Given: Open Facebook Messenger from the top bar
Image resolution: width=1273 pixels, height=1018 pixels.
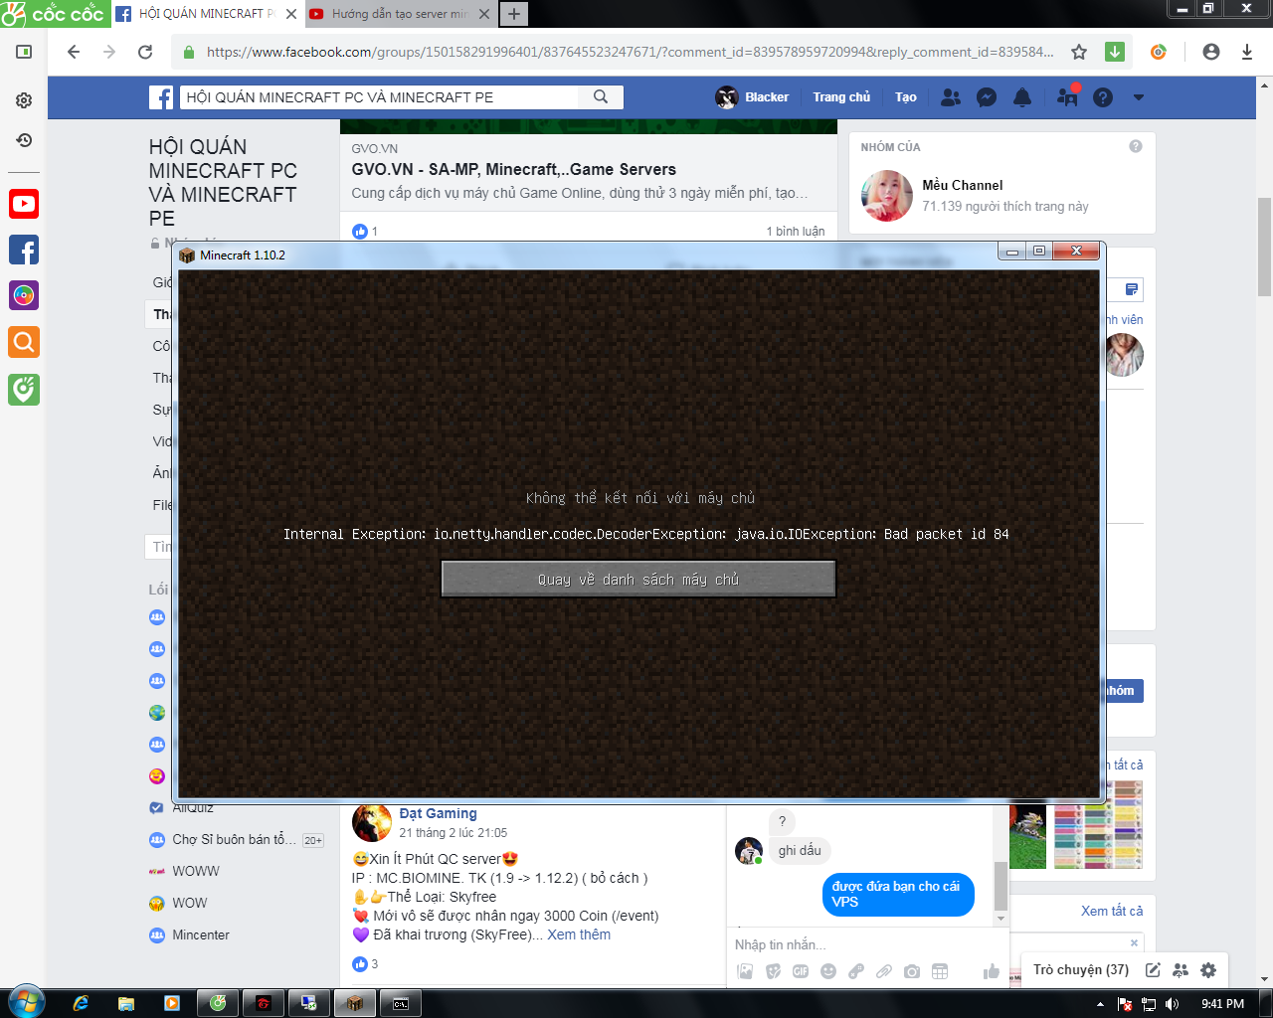Looking at the screenshot, I should pyautogui.click(x=986, y=96).
